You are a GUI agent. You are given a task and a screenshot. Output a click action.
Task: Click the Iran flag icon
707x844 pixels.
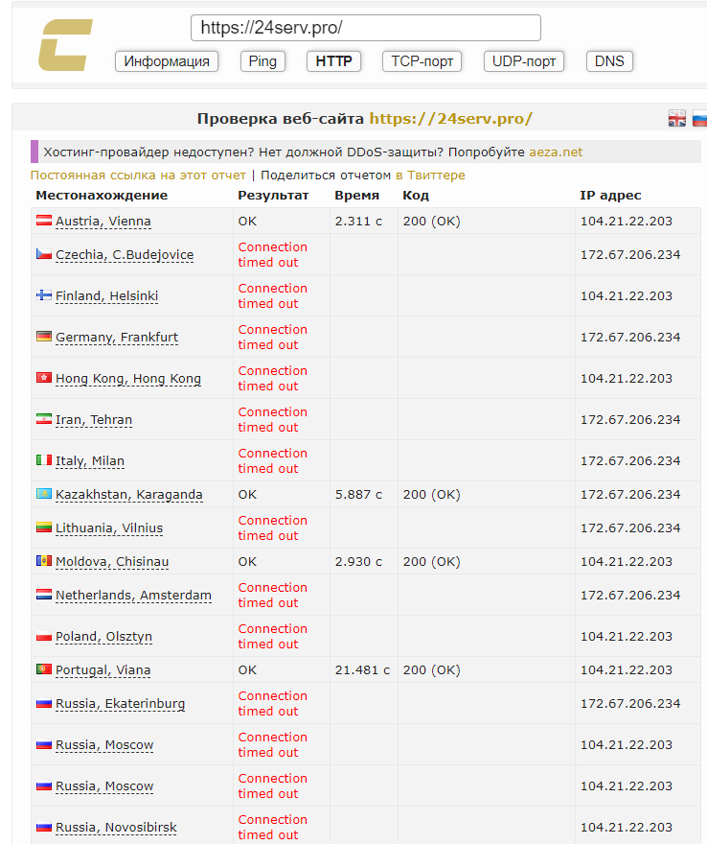click(43, 419)
